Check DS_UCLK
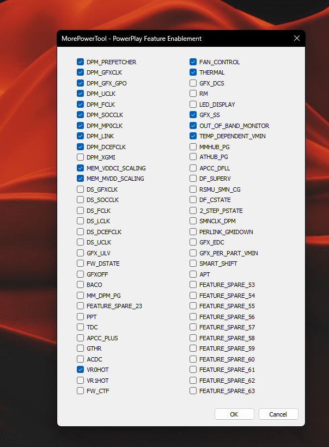The width and height of the screenshot is (329, 447). click(80, 242)
